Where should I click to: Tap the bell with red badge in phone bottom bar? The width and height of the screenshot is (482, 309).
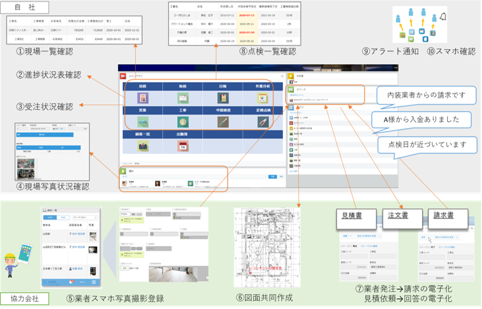pos(71,282)
